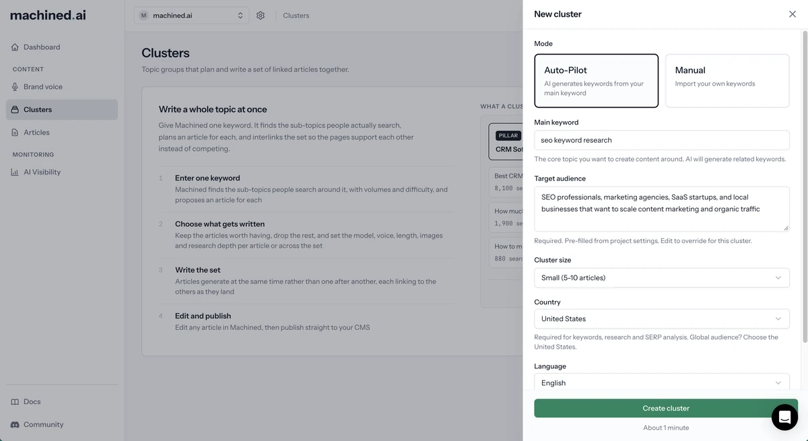Image resolution: width=808 pixels, height=441 pixels.
Task: Open the Docs link
Action: [62, 402]
